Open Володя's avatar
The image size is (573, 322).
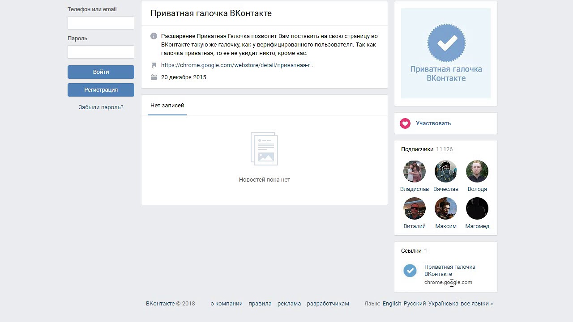(477, 171)
